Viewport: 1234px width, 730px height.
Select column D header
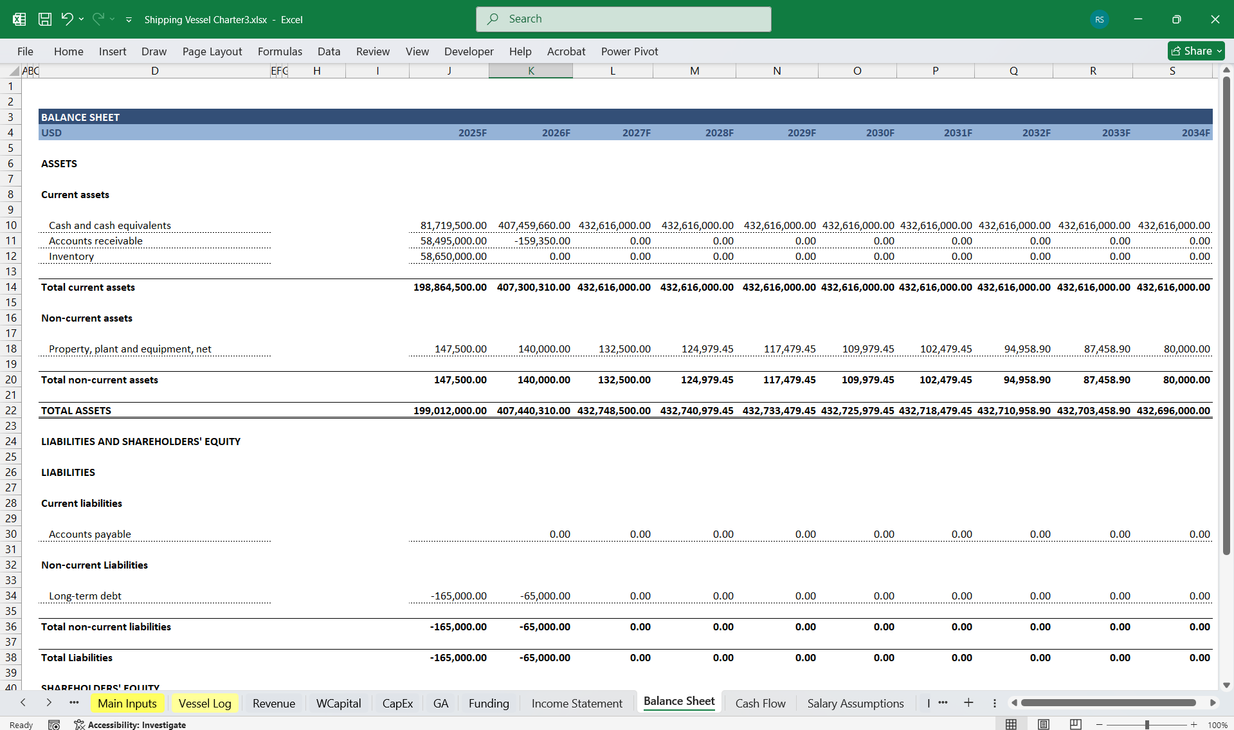(154, 71)
